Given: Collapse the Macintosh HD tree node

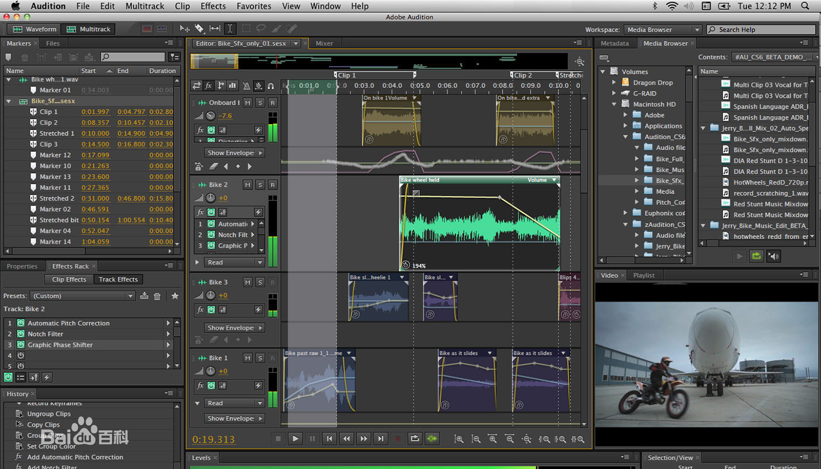Looking at the screenshot, I should tap(614, 104).
